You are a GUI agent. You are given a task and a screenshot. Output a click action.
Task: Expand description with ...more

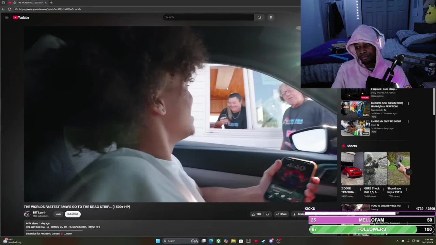pos(68,234)
